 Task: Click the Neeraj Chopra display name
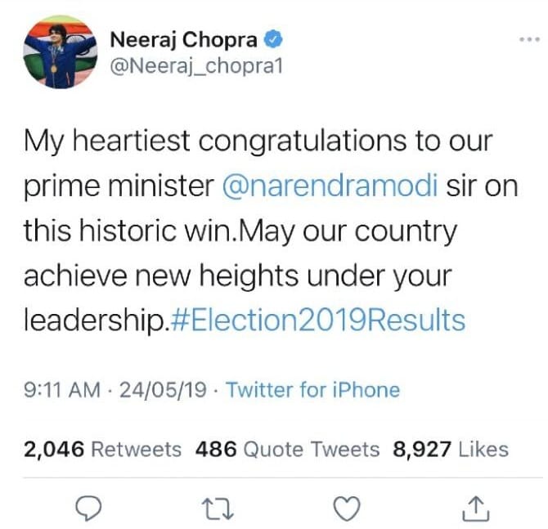coord(183,38)
